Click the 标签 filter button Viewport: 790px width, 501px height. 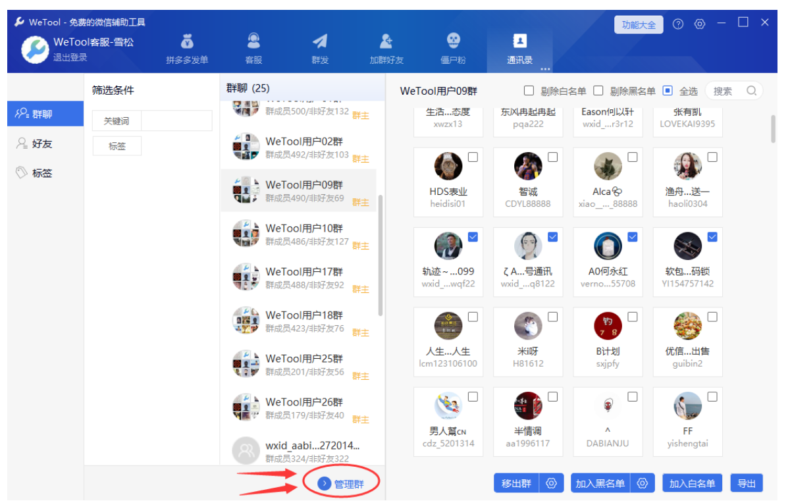pos(117,146)
